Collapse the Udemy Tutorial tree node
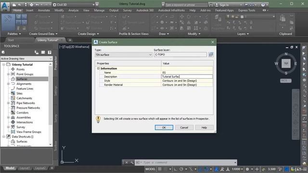The width and height of the screenshot is (308, 173). pyautogui.click(x=3, y=64)
